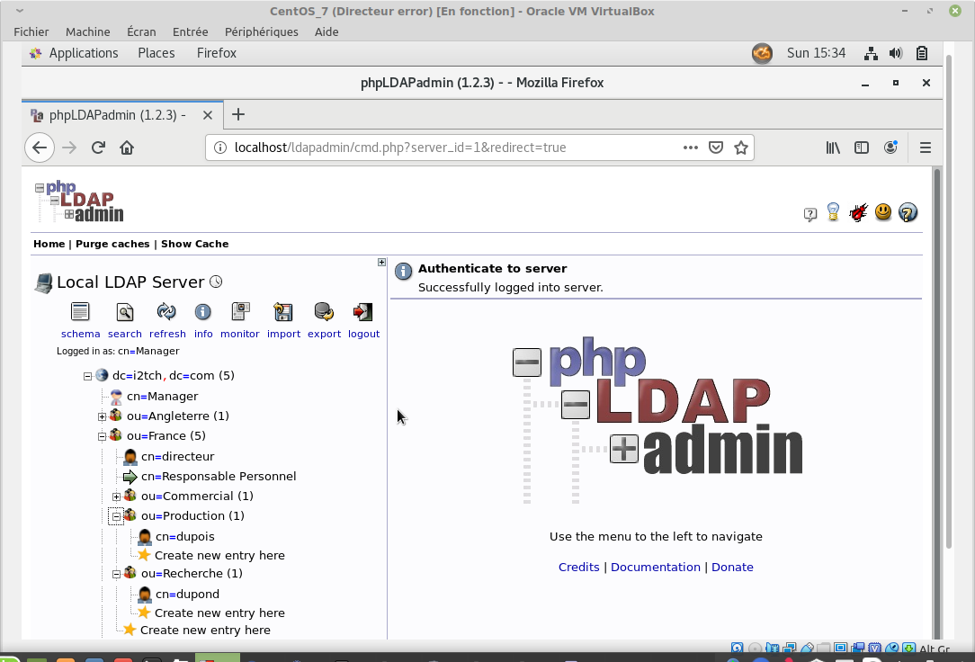
Task: Open server info icon
Action: (x=203, y=312)
